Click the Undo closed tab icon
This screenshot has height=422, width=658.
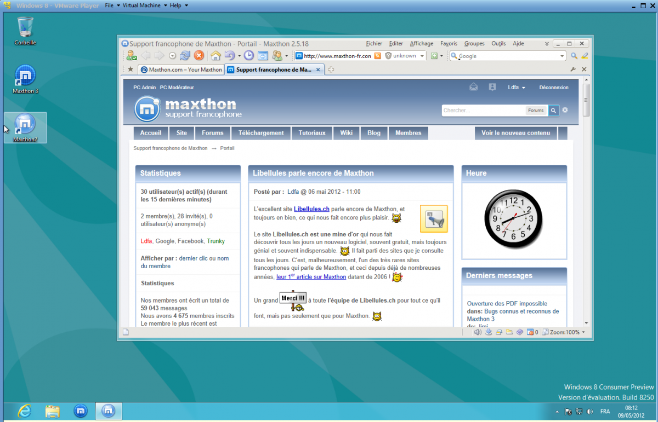[x=230, y=55]
